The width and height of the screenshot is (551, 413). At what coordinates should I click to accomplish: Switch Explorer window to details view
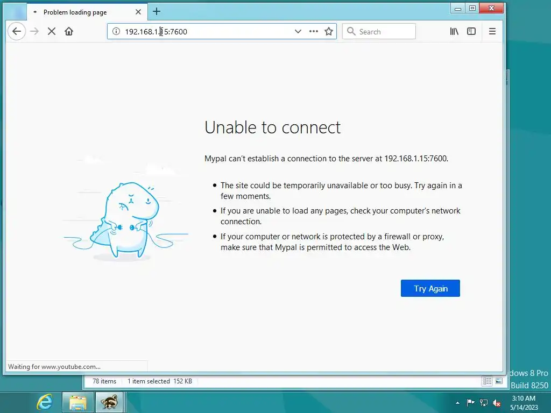click(x=487, y=381)
